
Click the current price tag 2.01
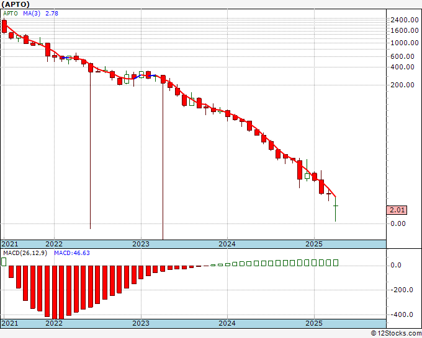coord(397,210)
